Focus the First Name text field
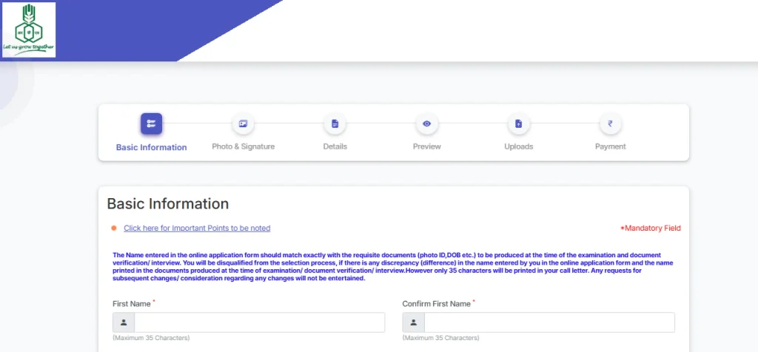The width and height of the screenshot is (758, 352). [259, 322]
